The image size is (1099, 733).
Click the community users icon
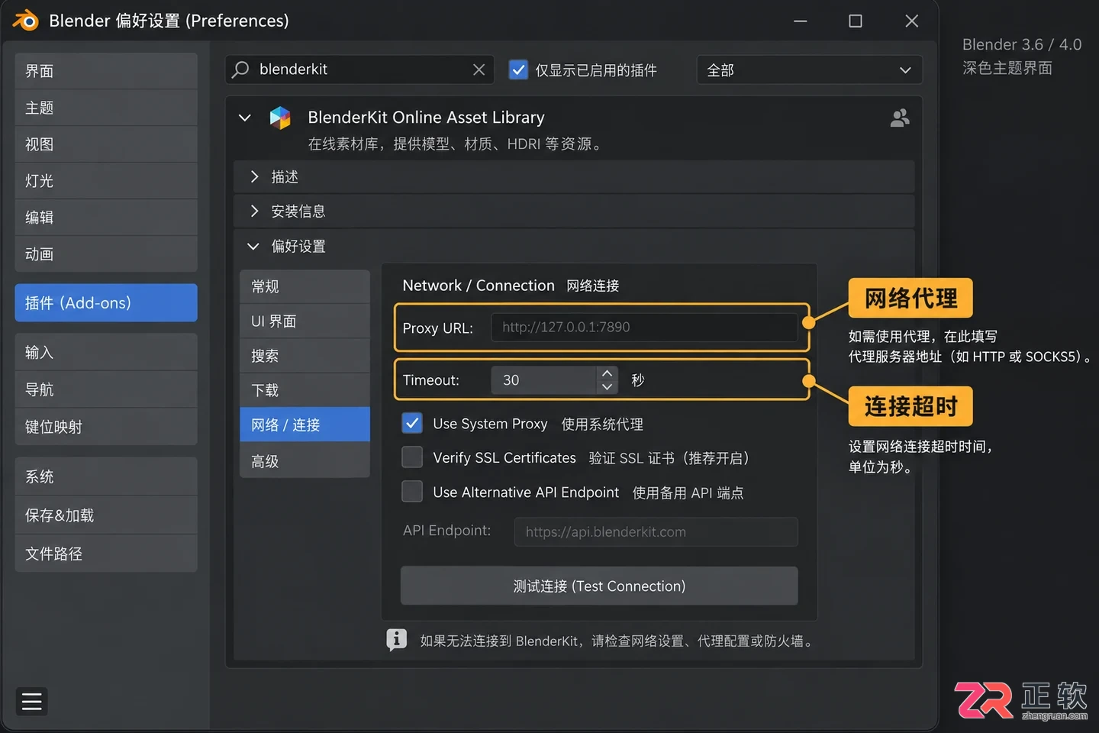tap(900, 118)
